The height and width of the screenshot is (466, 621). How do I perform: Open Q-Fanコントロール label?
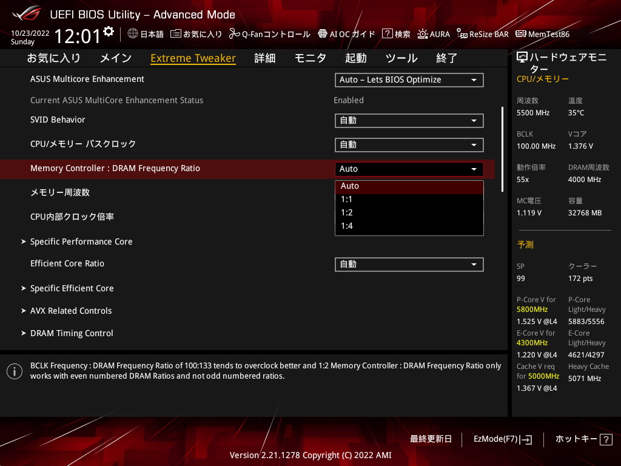click(276, 34)
